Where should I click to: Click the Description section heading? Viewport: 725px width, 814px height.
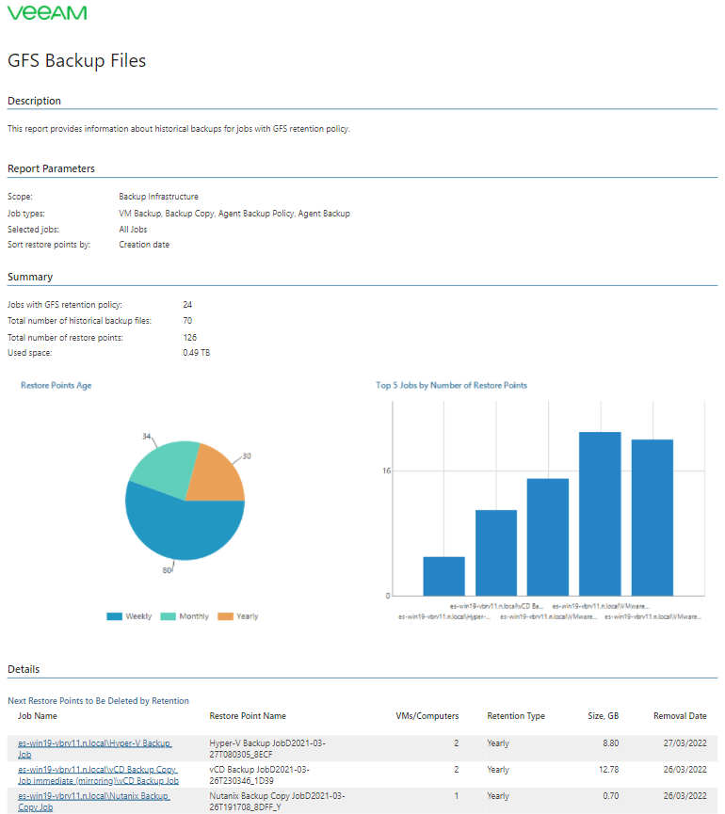tap(34, 101)
